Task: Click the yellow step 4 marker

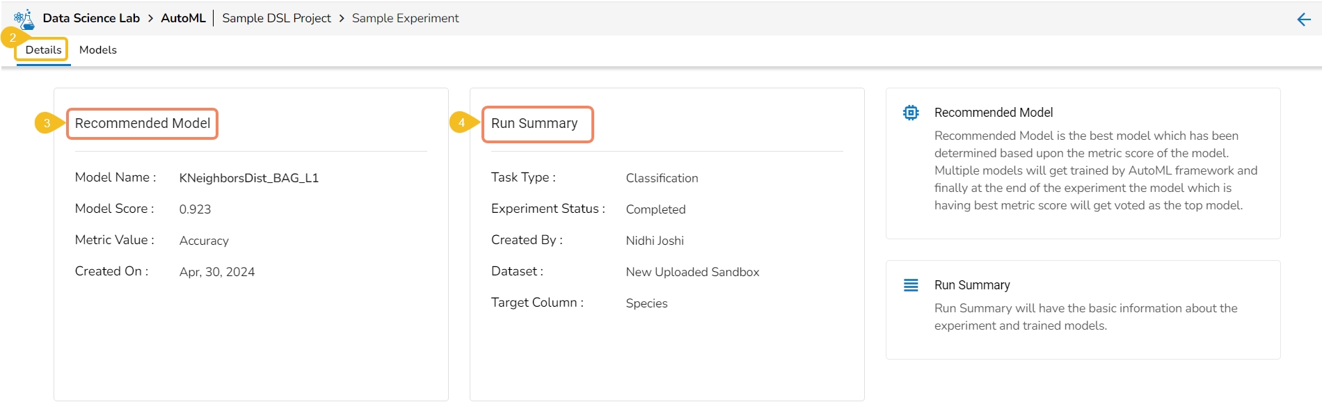Action: click(x=461, y=122)
